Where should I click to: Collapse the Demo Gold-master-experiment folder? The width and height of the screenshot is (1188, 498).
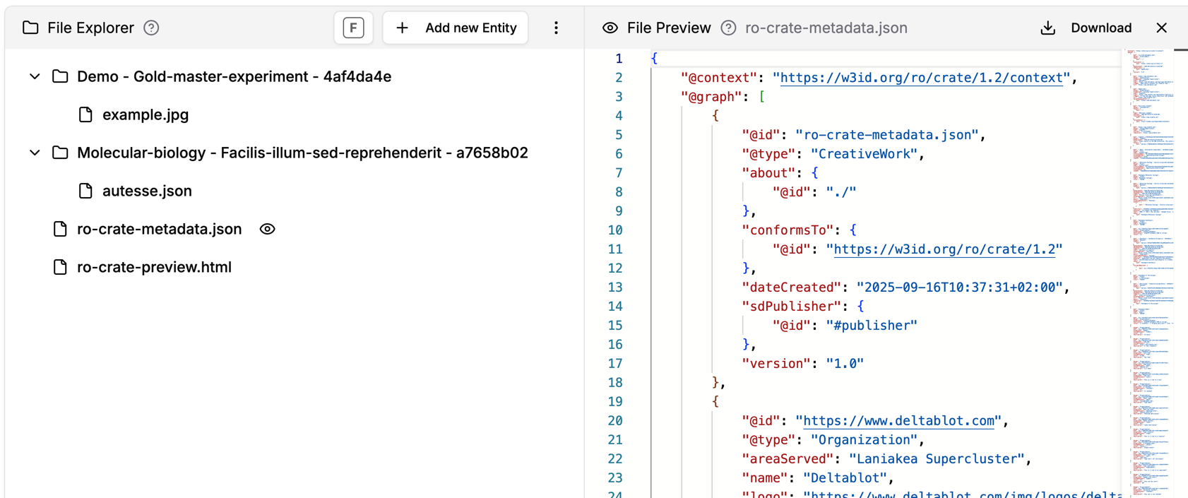click(x=35, y=76)
